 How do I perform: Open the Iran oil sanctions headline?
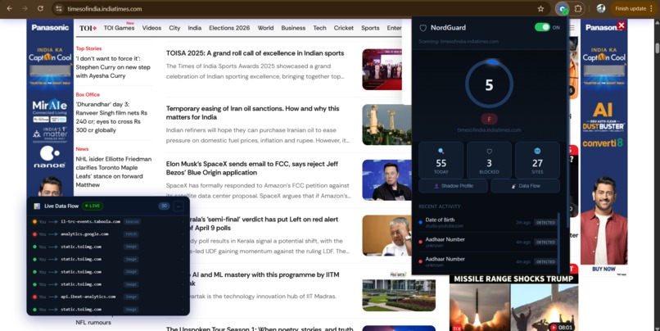(x=252, y=113)
